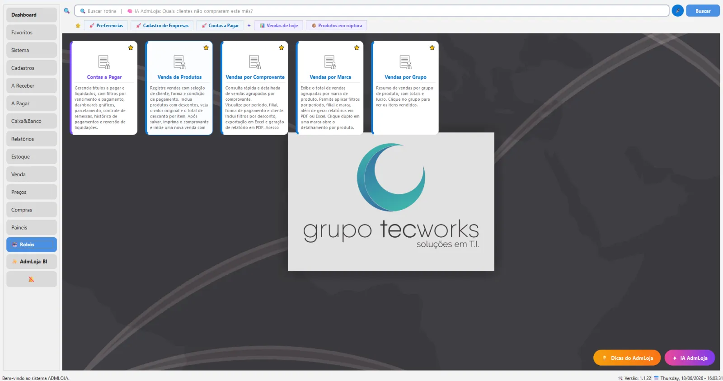Image resolution: width=723 pixels, height=381 pixels.
Task: Open the Contas a Pagar card title
Action: point(104,77)
